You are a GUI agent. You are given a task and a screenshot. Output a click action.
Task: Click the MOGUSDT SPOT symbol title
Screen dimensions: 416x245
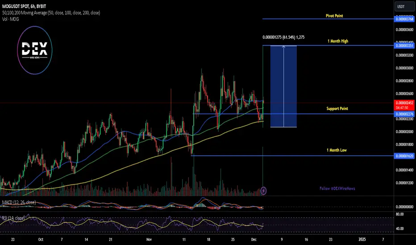click(x=24, y=6)
